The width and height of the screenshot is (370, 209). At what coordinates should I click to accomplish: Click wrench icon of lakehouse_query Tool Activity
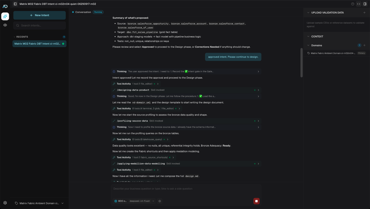[x=114, y=139]
